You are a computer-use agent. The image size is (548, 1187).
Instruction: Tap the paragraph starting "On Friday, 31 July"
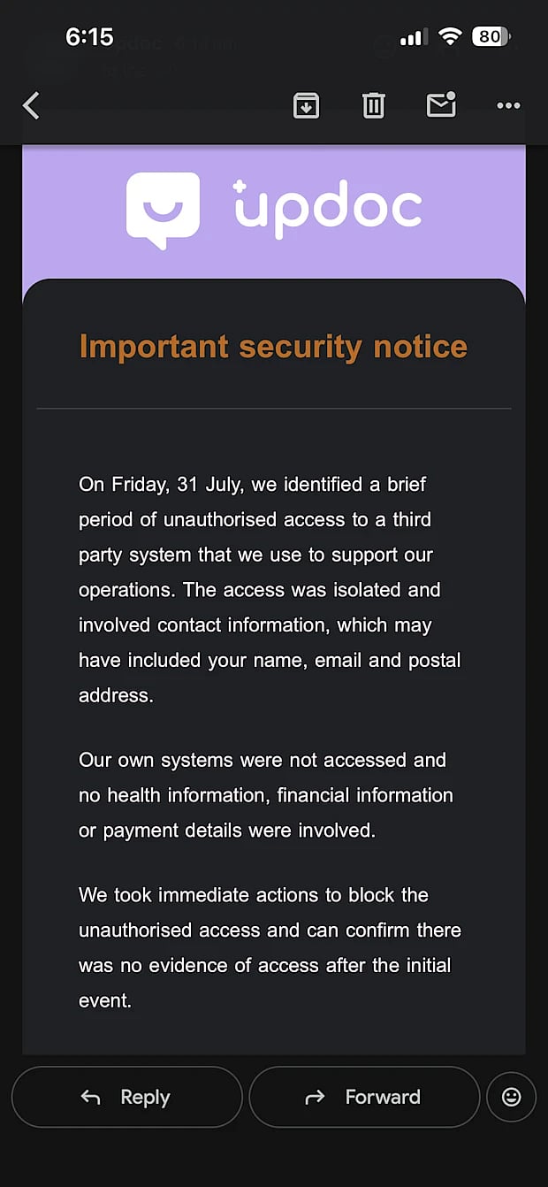point(270,589)
